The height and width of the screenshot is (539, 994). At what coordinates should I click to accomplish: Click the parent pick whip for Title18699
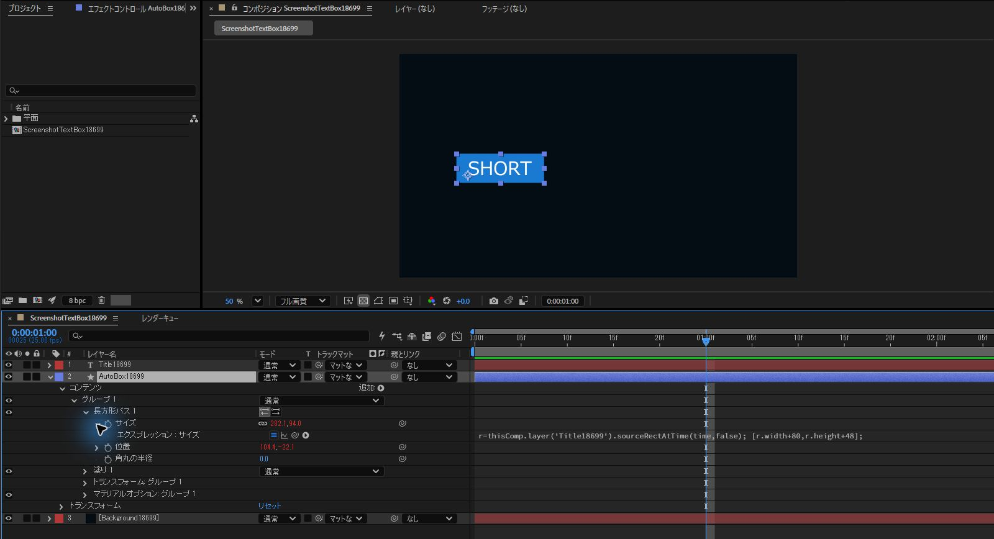[394, 365]
